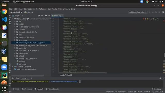Switch to the Local terminal tab
The width and height of the screenshot is (165, 93).
point(24,78)
